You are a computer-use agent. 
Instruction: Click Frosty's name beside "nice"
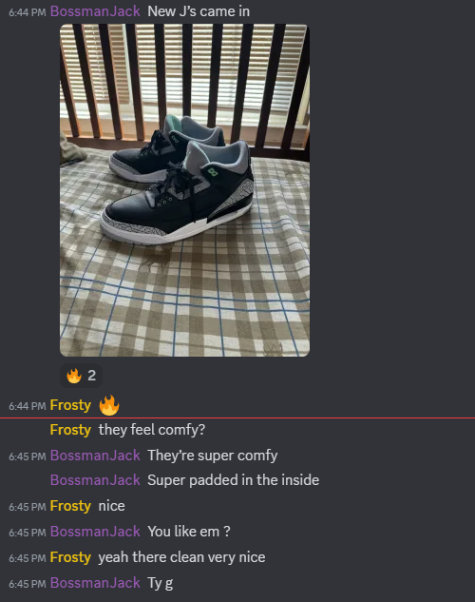click(x=70, y=506)
